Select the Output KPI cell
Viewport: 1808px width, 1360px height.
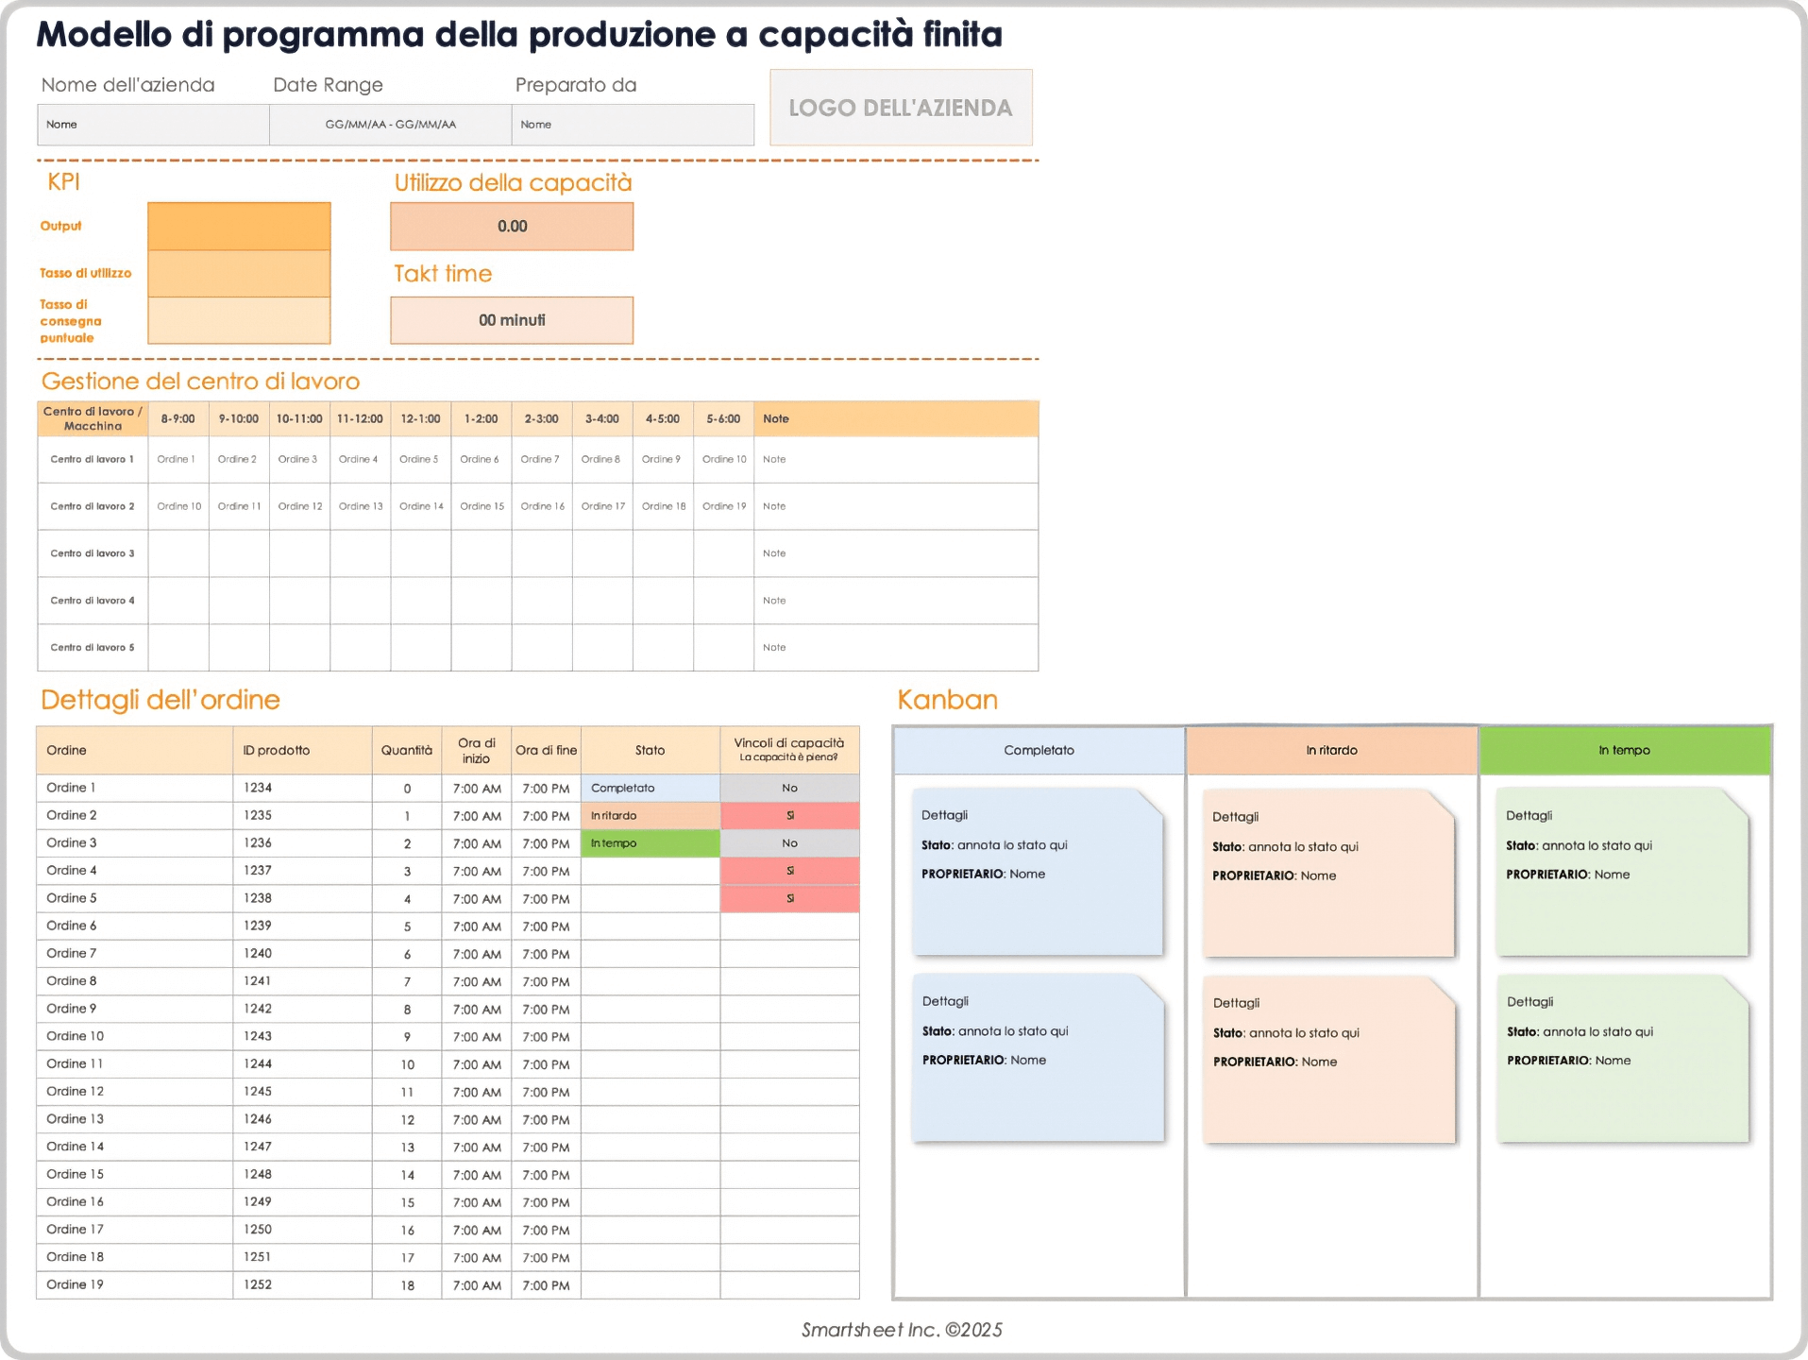(x=238, y=226)
